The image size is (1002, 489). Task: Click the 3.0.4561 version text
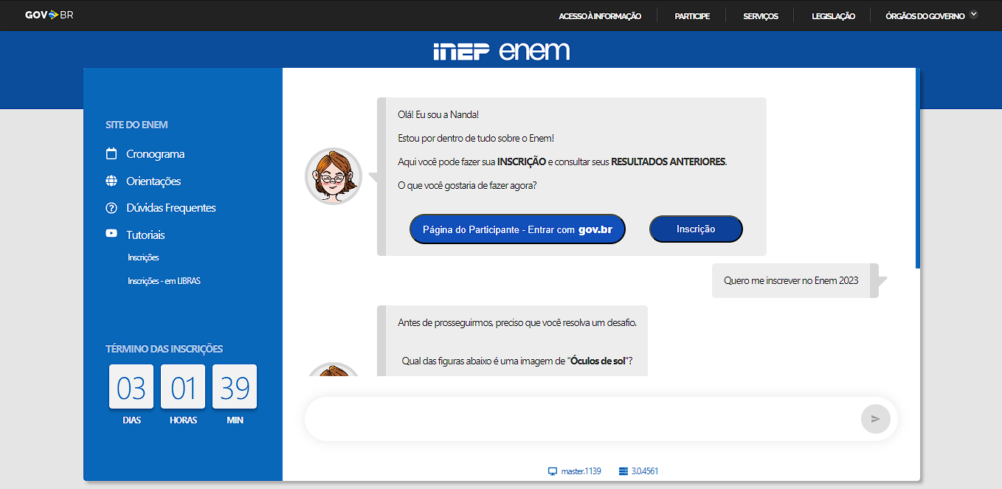645,471
